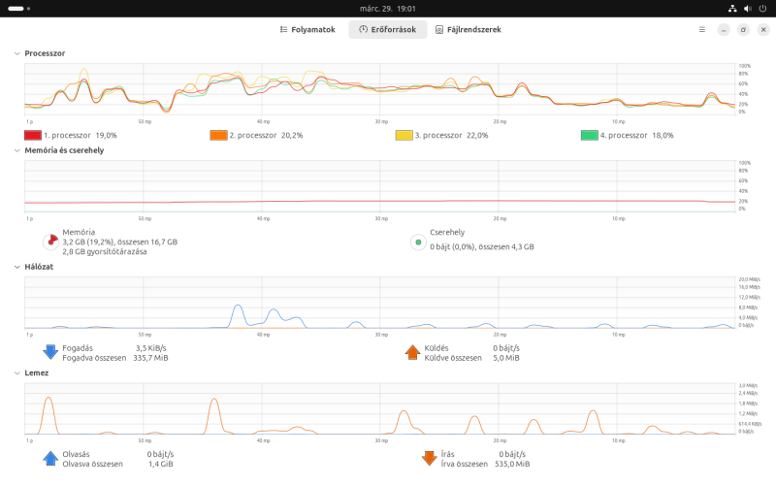This screenshot has width=776, height=485.
Task: Change the yellow 3. processzor color swatch
Action: [x=404, y=135]
